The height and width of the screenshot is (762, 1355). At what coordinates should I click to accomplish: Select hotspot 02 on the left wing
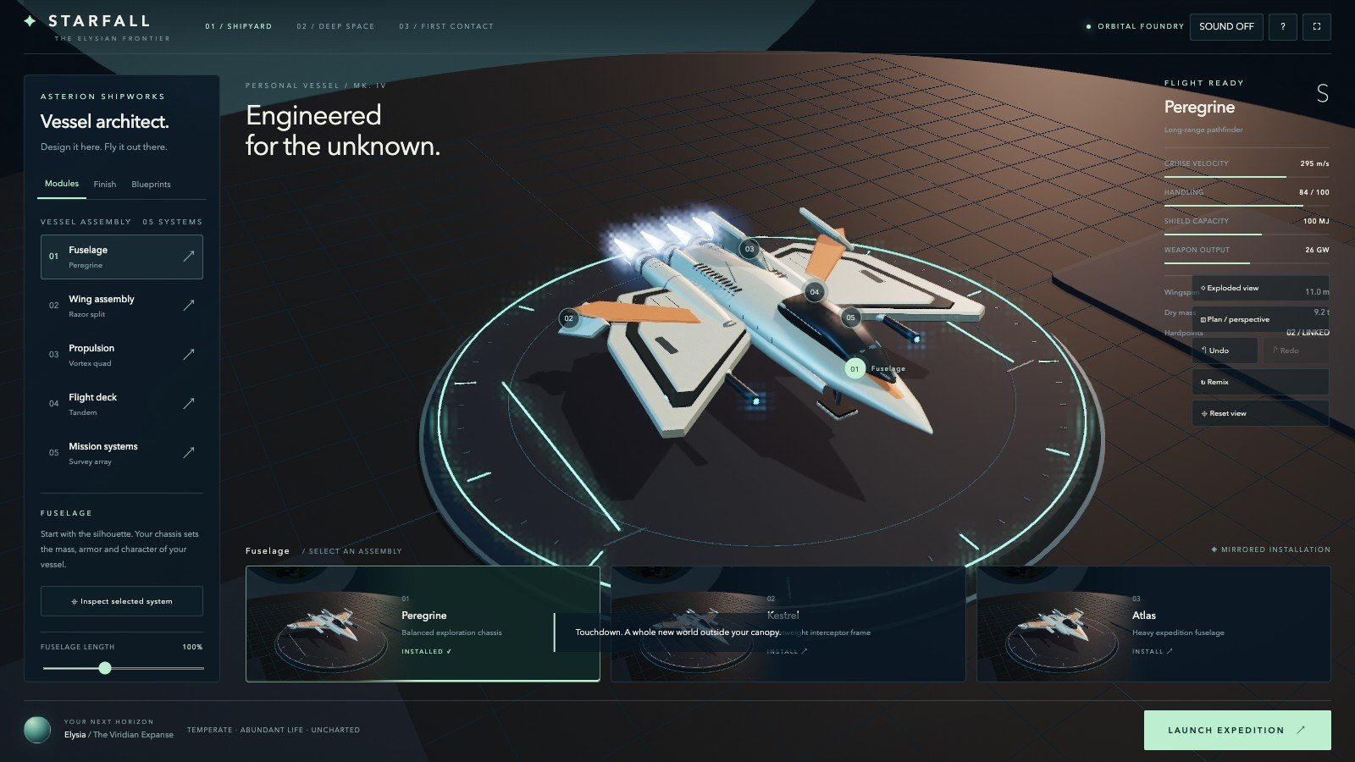pos(568,318)
